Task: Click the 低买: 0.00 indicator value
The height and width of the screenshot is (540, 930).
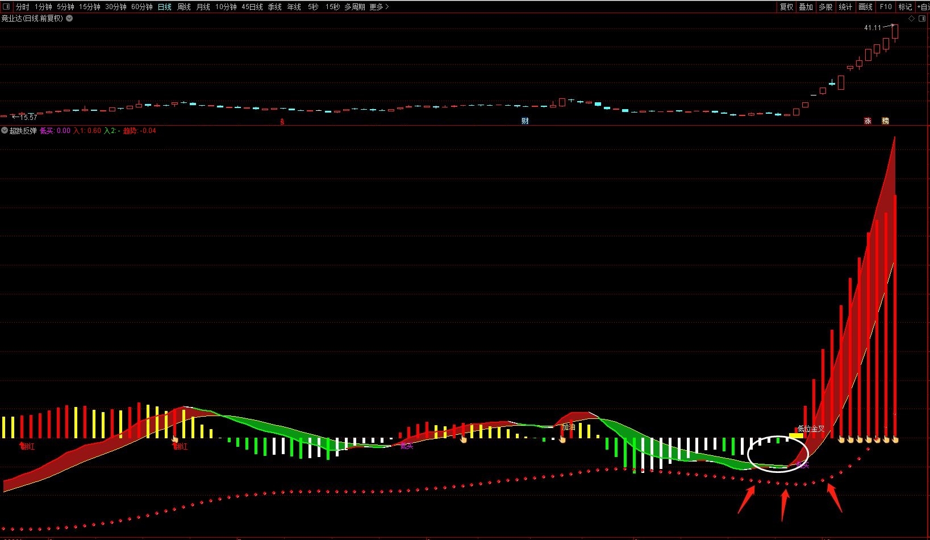Action: pyautogui.click(x=55, y=131)
